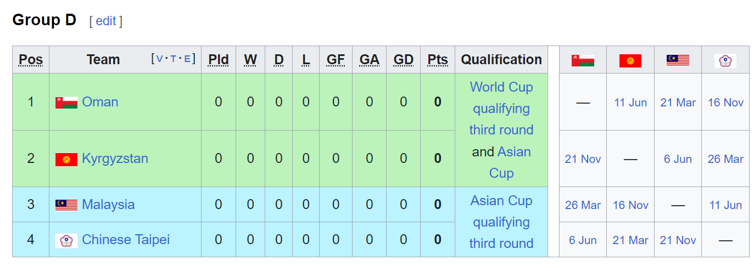Click the E template edit link
Screen dimensions: 754x271
tap(187, 59)
